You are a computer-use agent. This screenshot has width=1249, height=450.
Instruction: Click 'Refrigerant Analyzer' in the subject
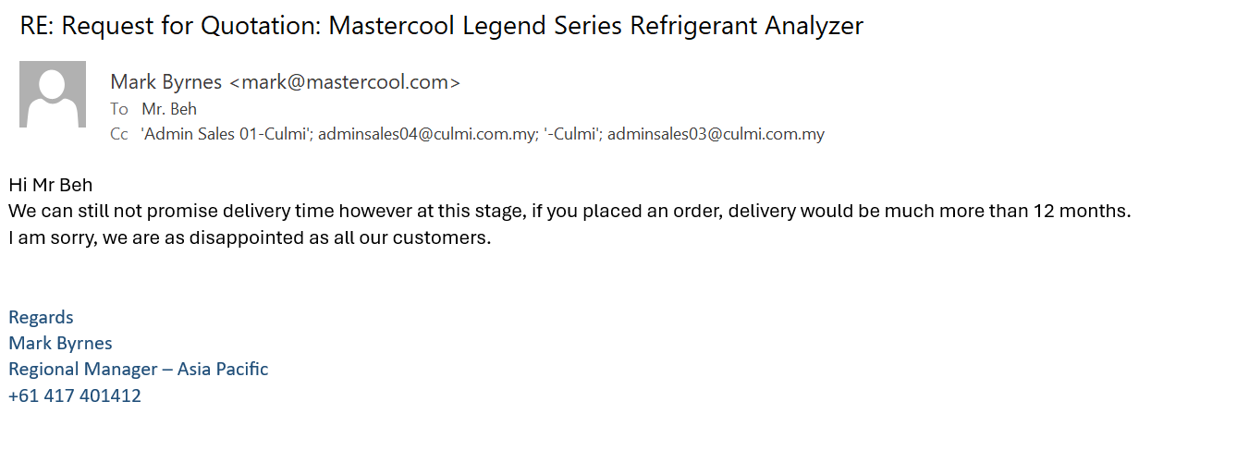746,26
